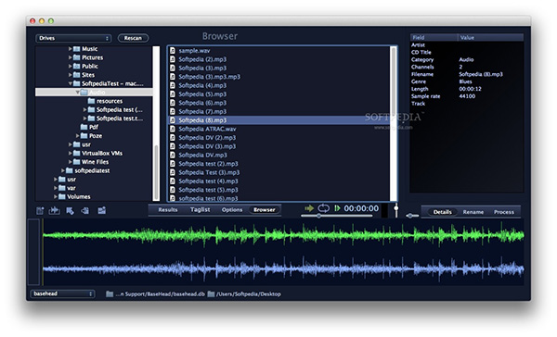The height and width of the screenshot is (337, 557).
Task: Open the Drives dropdown
Action: tap(73, 38)
